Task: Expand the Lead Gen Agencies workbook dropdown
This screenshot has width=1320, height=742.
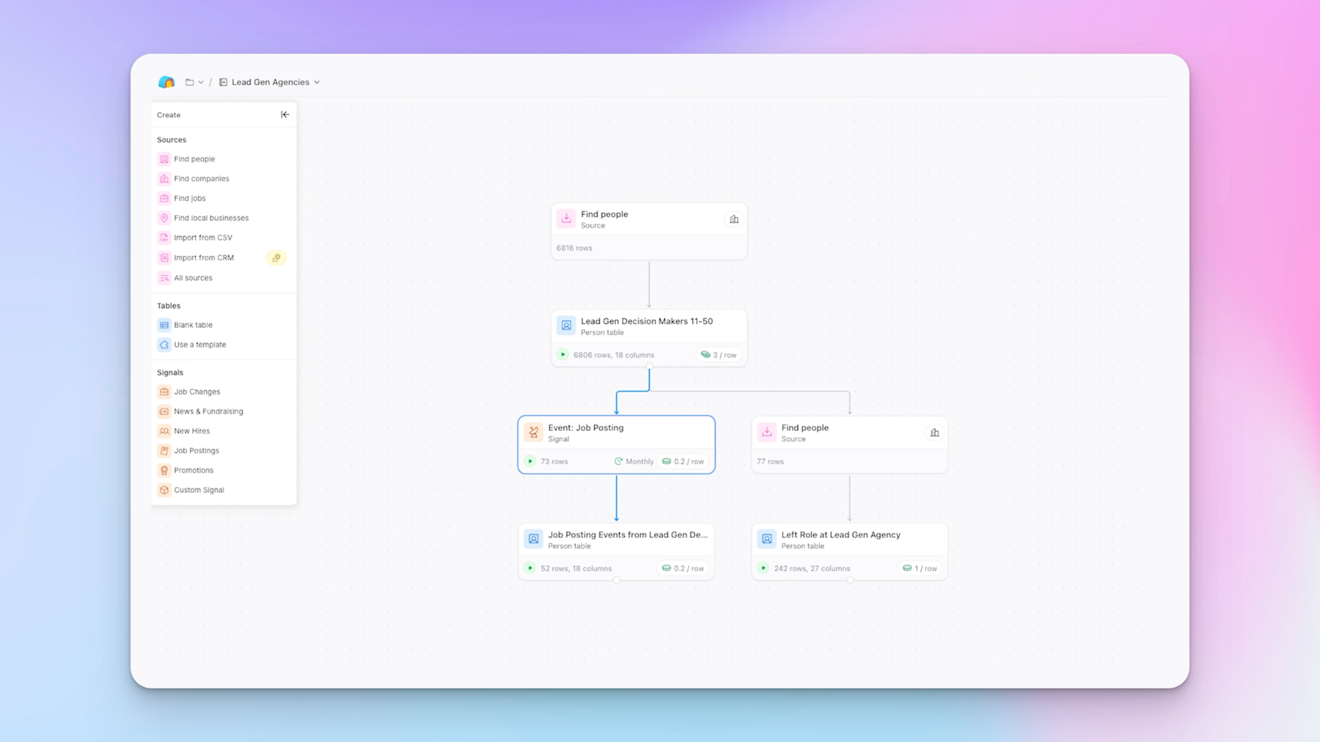Action: pos(316,82)
